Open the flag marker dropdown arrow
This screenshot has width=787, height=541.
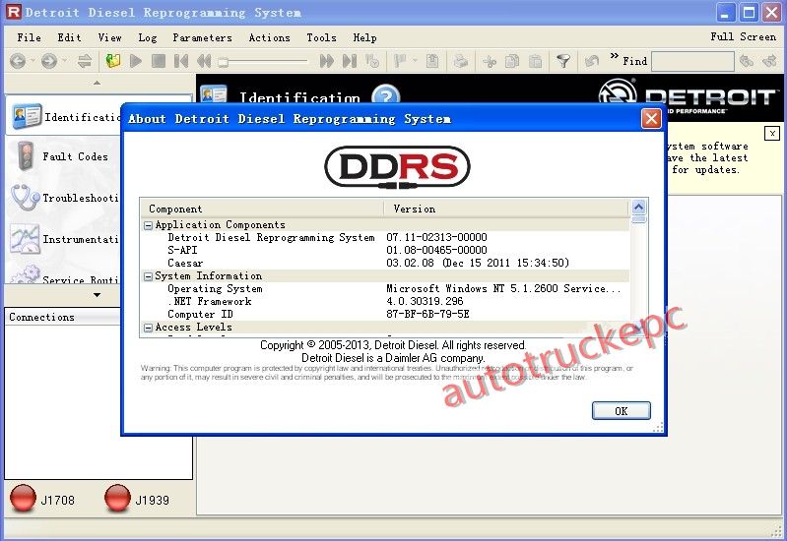(415, 61)
